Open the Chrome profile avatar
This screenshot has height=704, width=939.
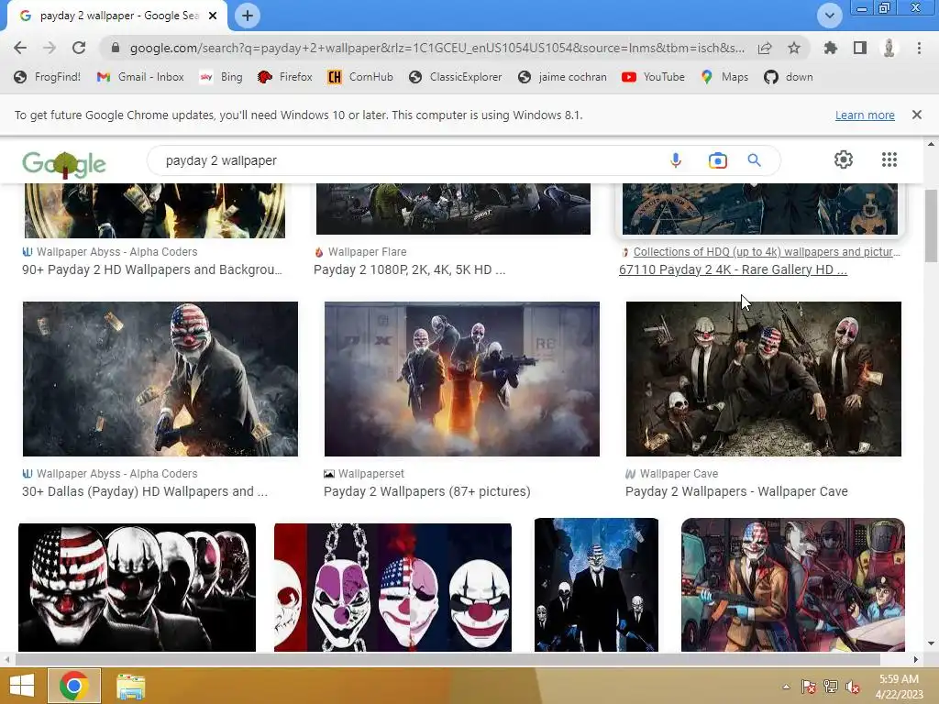pos(889,48)
